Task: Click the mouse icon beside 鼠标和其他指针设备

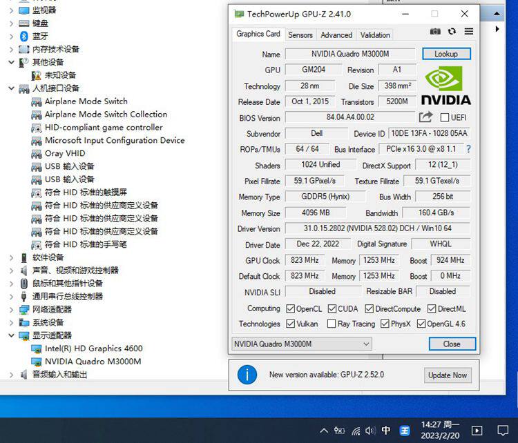Action: pos(23,283)
